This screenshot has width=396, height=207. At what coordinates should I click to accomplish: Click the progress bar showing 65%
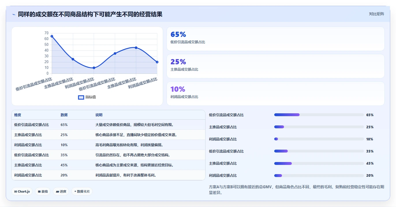(319, 115)
